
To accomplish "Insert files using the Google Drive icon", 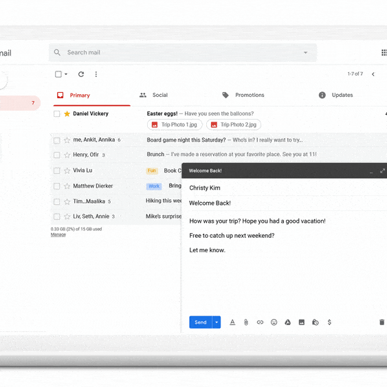I will 287,322.
